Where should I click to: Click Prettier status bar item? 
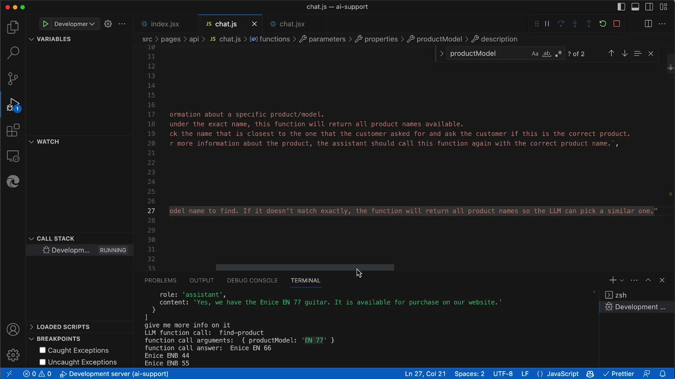pyautogui.click(x=618, y=374)
